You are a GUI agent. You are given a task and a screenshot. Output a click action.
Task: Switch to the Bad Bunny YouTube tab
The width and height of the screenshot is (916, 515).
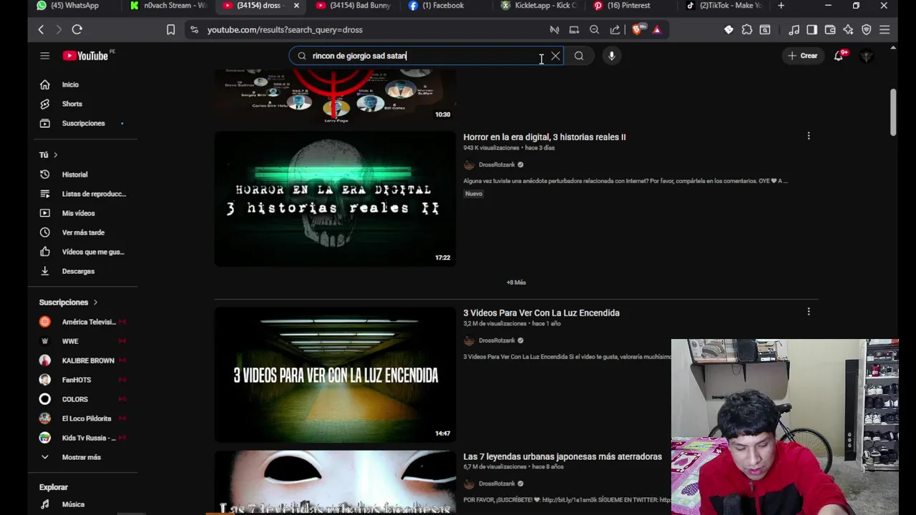click(356, 6)
